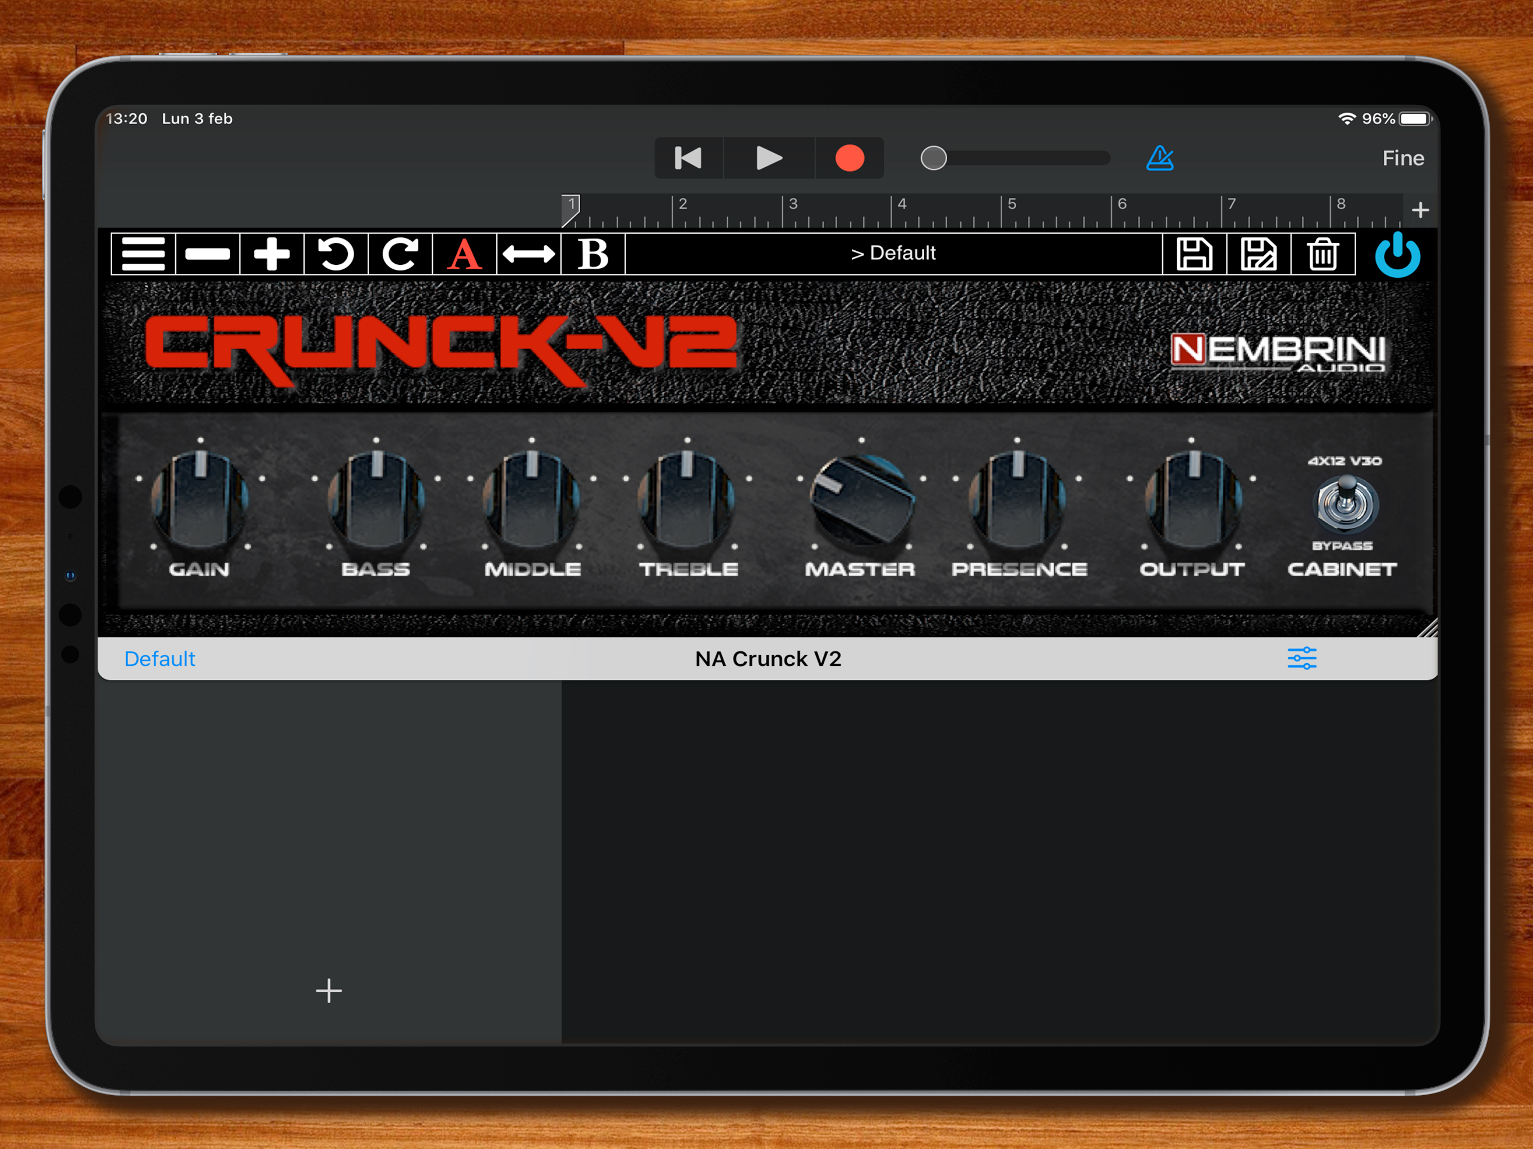This screenshot has width=1533, height=1149.
Task: Click the Save As preset icon
Action: (x=1259, y=254)
